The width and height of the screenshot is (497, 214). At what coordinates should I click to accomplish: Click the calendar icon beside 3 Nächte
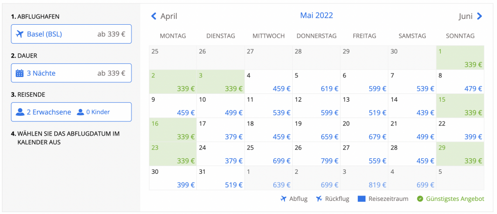point(20,74)
